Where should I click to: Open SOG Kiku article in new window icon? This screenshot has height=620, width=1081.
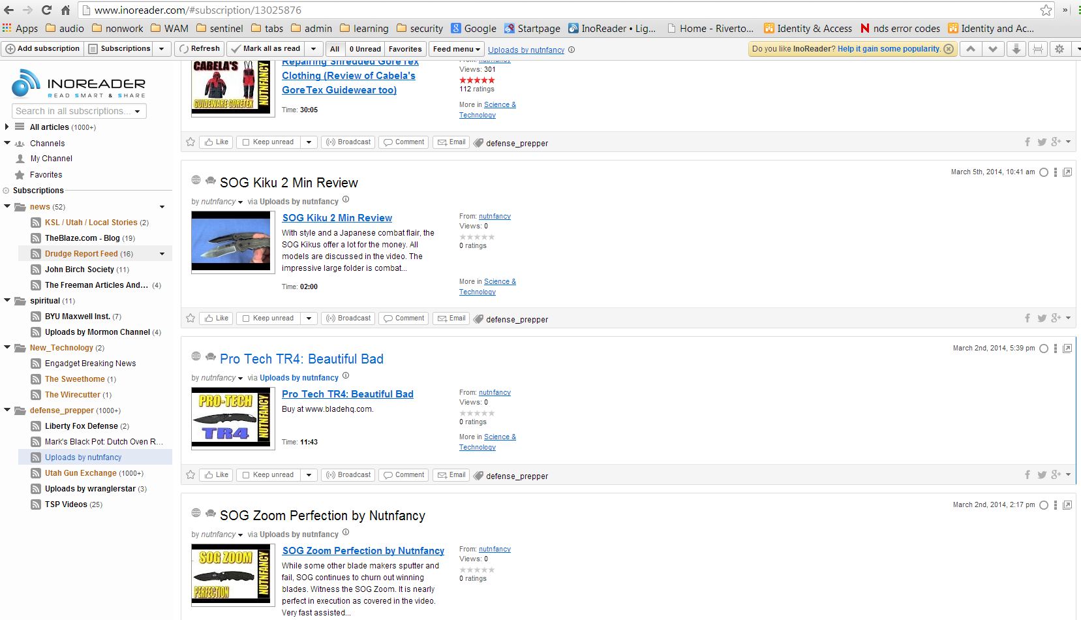[1067, 172]
